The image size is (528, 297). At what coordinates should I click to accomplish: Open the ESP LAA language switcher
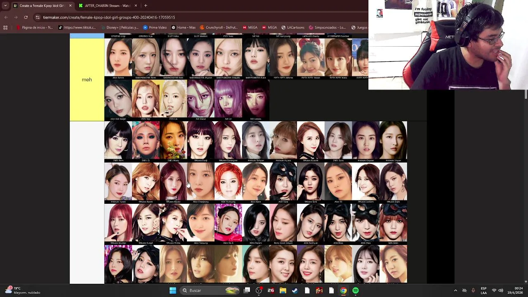tap(483, 290)
